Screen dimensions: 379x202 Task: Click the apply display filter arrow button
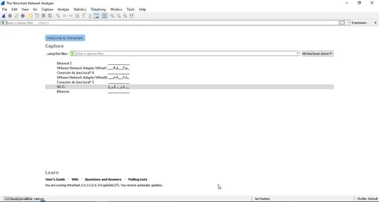point(342,23)
